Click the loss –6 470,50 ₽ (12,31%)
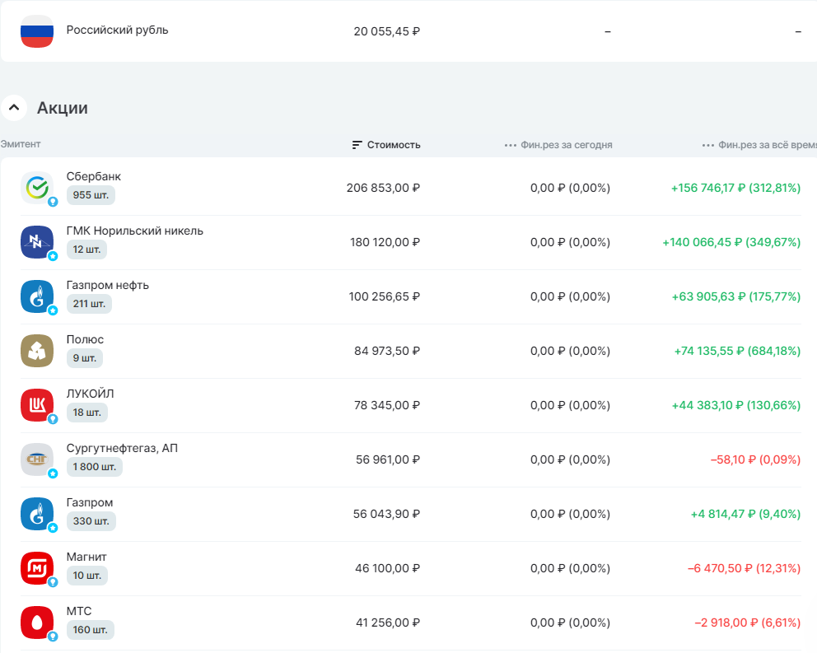The width and height of the screenshot is (817, 653). (x=744, y=568)
